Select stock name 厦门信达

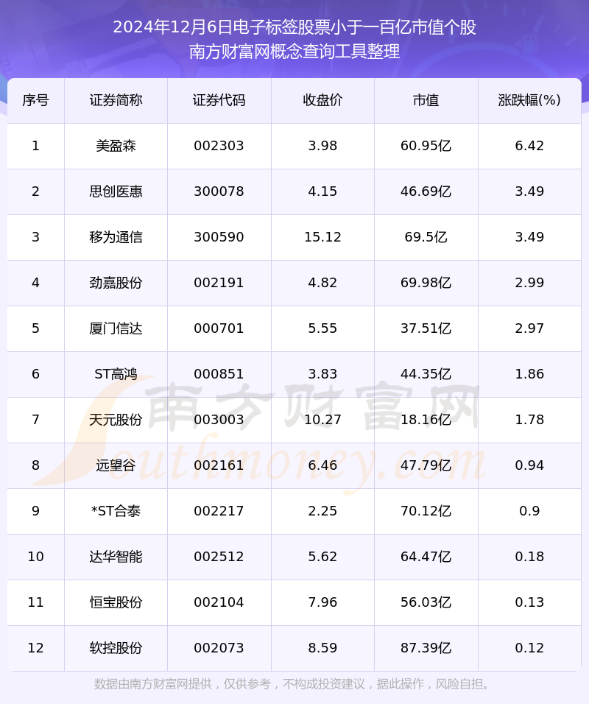[x=116, y=328]
